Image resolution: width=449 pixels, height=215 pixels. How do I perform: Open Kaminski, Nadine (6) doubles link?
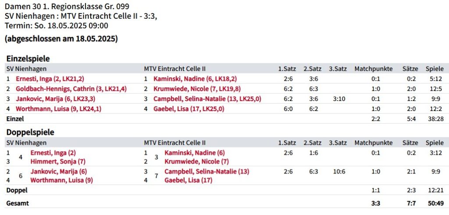click(x=194, y=153)
